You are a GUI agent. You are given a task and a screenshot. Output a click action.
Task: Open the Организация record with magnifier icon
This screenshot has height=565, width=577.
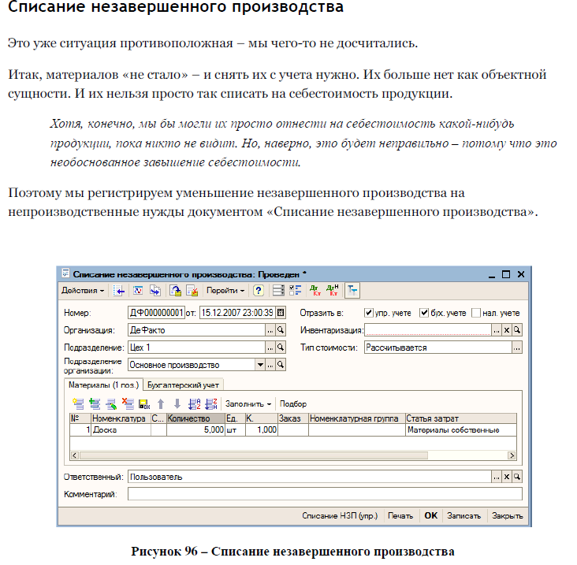click(281, 330)
